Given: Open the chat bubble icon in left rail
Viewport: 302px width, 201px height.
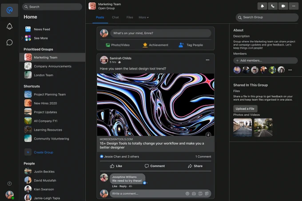Looking at the screenshot, I should [x=9, y=42].
